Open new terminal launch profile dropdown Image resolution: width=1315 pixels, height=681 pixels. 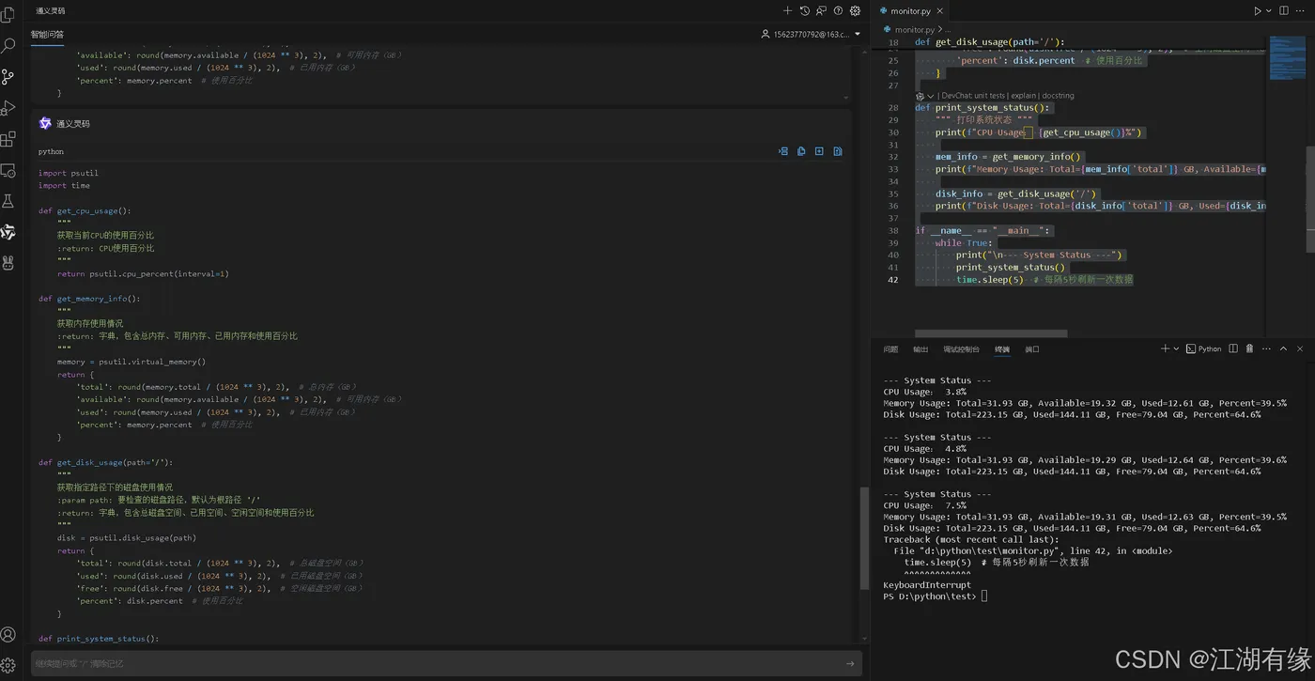(1175, 349)
